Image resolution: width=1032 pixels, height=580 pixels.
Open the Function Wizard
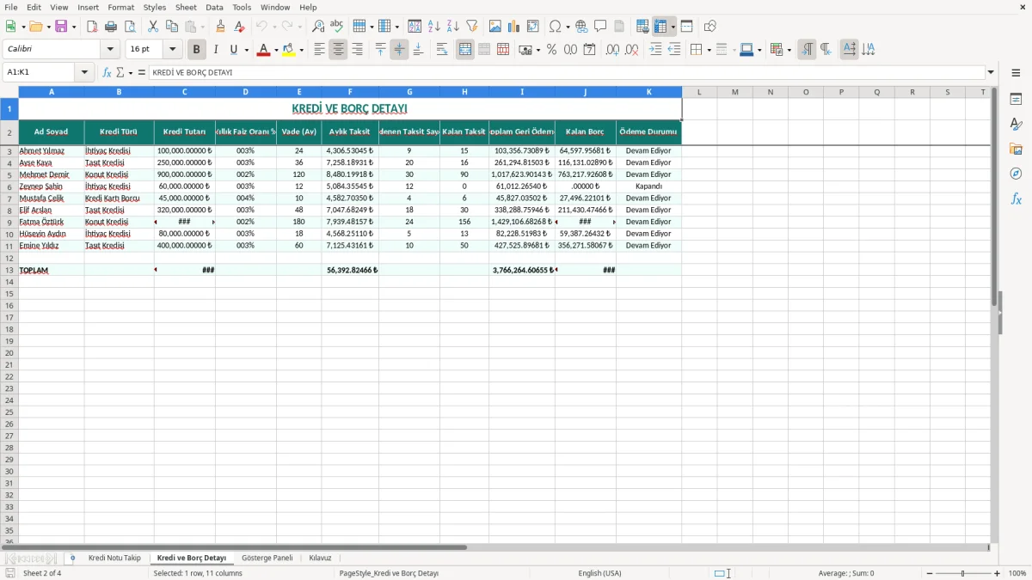(107, 73)
